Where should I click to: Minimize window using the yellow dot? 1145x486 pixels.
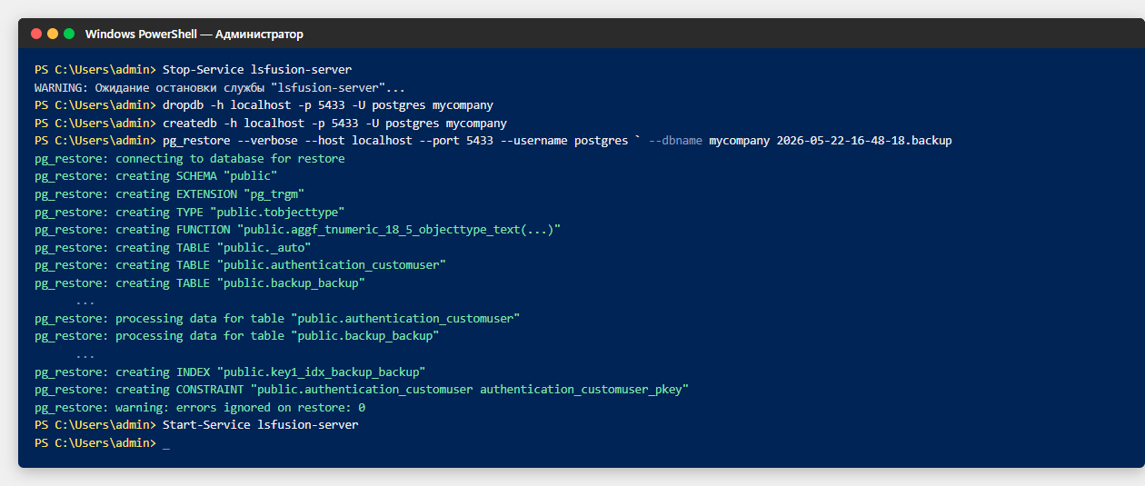click(53, 34)
